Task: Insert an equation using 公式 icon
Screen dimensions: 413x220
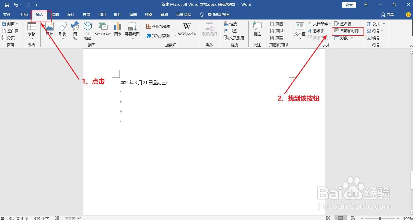Action: point(375,24)
